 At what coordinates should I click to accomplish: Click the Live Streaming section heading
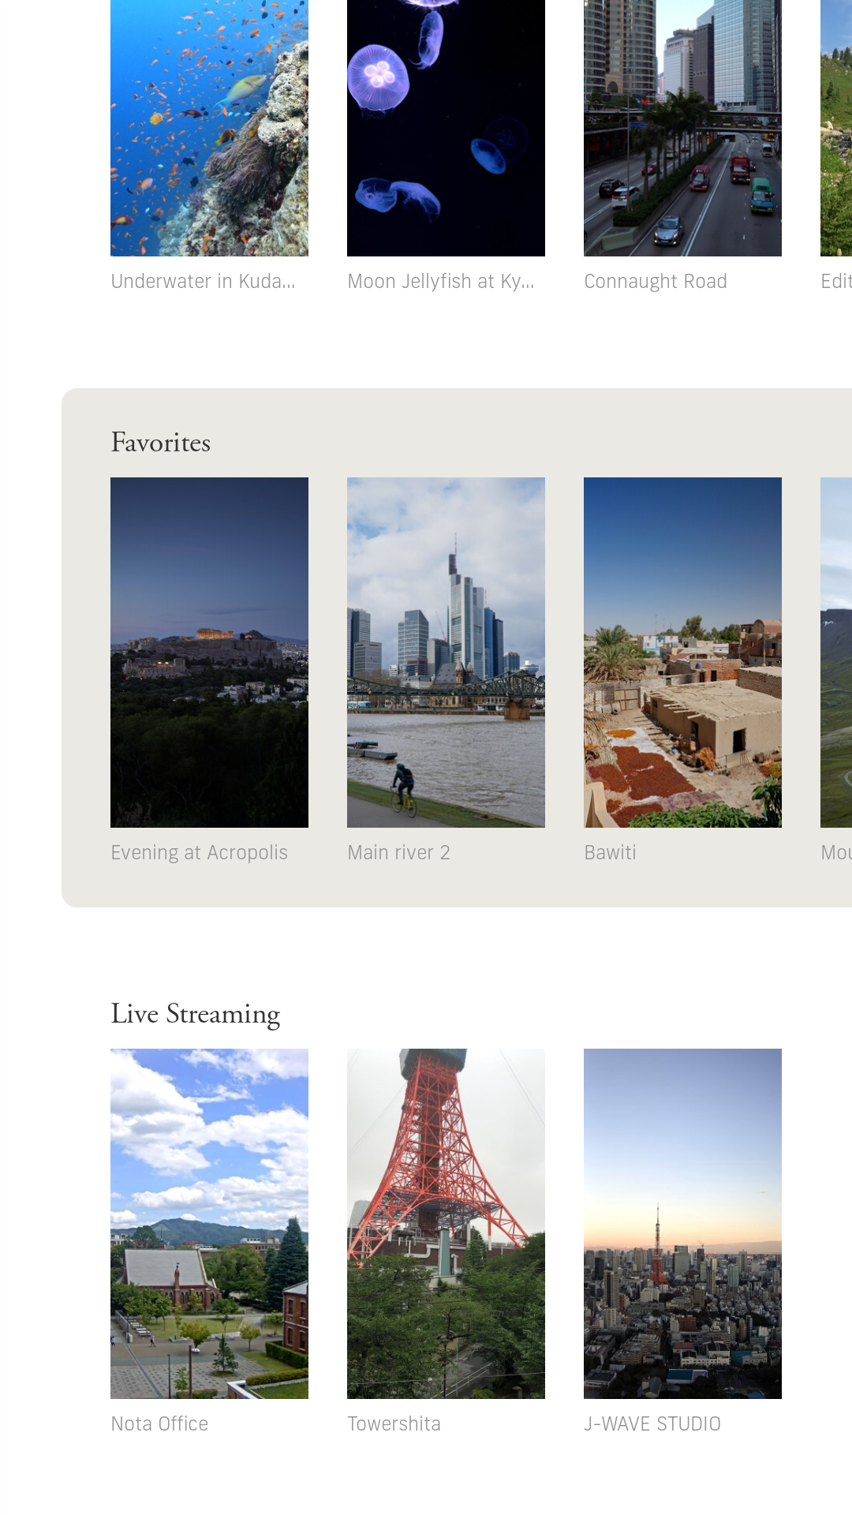point(196,1015)
